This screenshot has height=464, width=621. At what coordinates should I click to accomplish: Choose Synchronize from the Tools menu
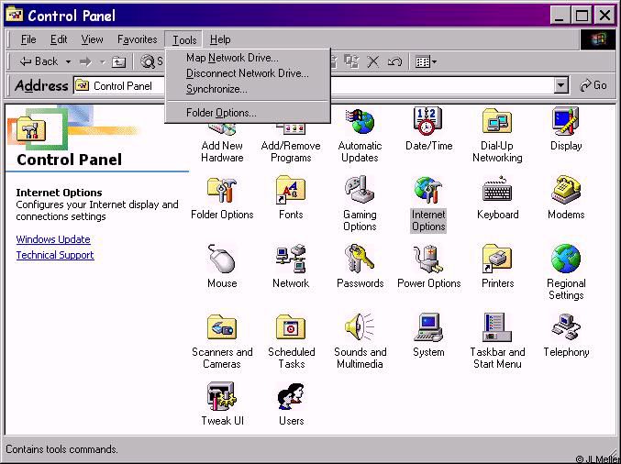point(248,89)
